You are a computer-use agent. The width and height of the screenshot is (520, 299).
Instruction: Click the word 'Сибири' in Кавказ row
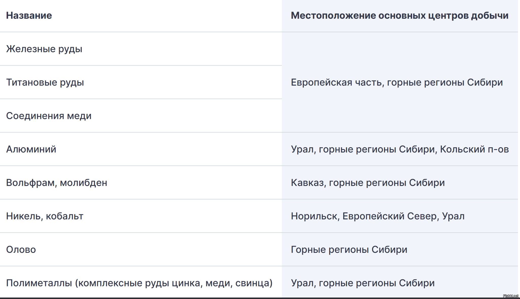click(x=427, y=183)
